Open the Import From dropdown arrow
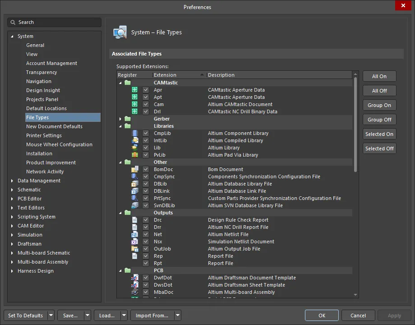This screenshot has width=415, height=325. coord(178,316)
